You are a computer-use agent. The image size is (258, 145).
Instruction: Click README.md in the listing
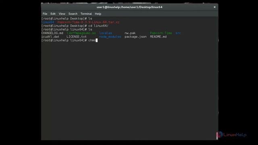point(158,37)
